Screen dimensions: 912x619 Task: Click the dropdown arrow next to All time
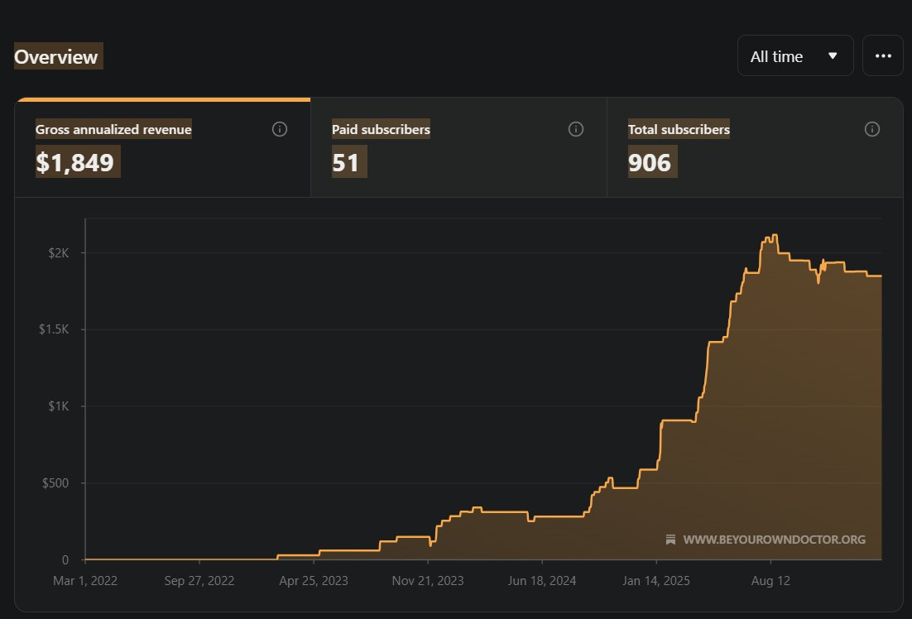[x=833, y=55]
